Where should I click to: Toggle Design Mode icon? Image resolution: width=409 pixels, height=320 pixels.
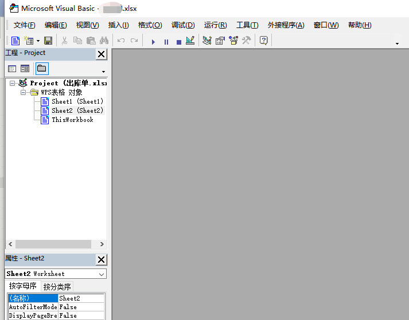pos(190,41)
